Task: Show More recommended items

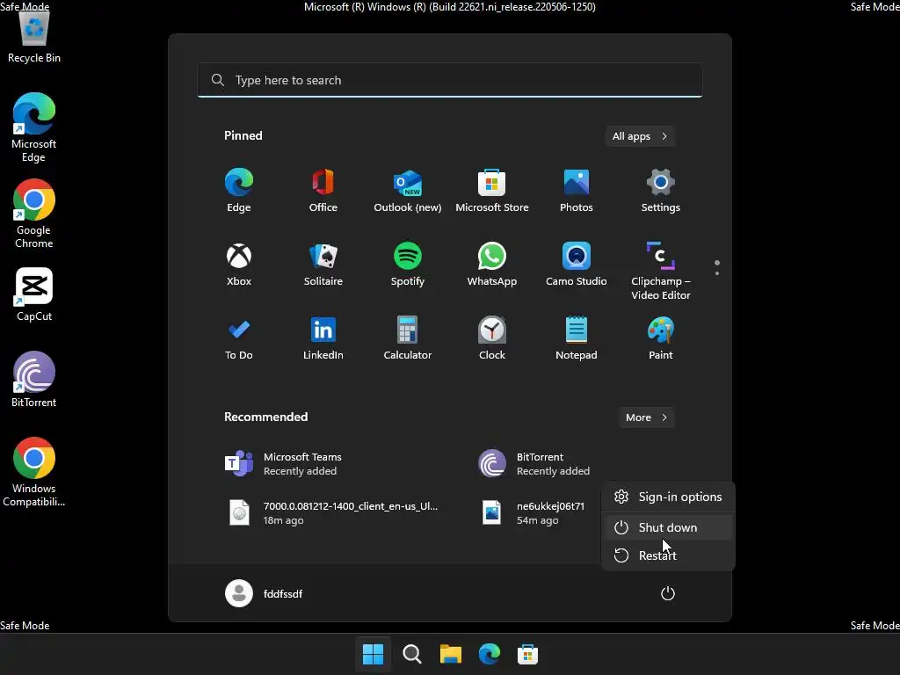Action: (x=646, y=417)
